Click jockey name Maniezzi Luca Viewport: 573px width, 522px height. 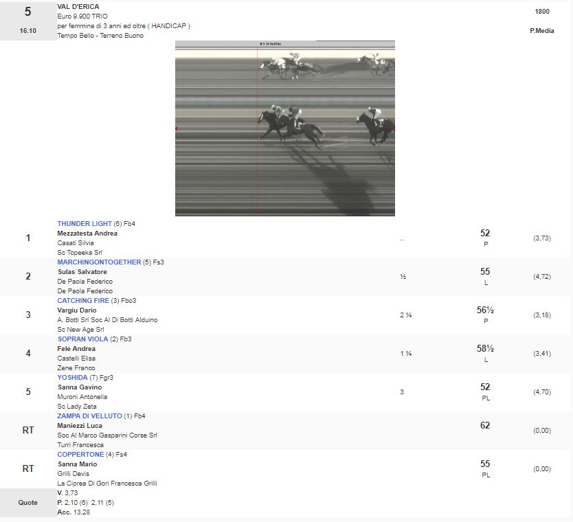coord(80,426)
